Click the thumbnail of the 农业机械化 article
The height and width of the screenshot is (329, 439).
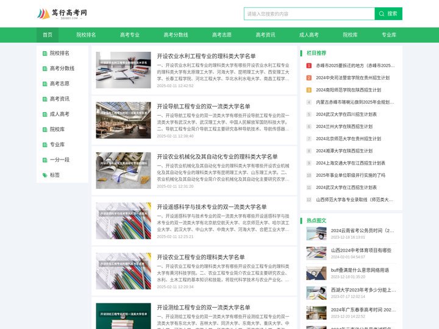pos(123,171)
